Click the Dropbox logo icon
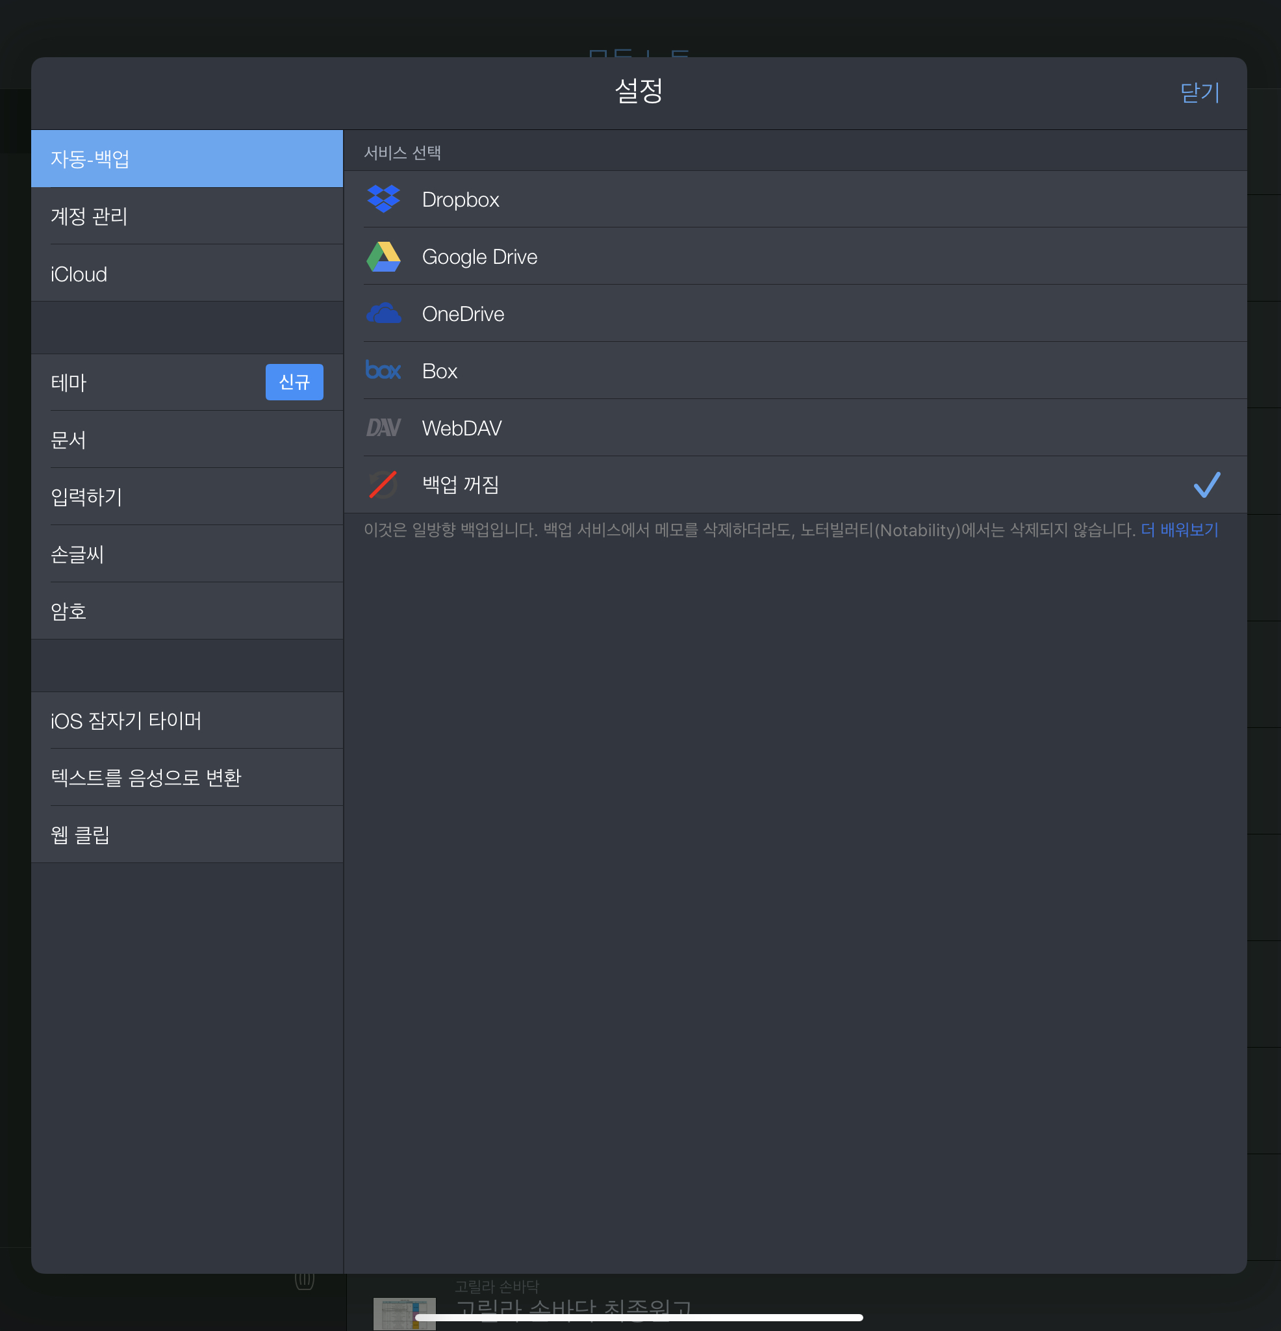The height and width of the screenshot is (1331, 1281). 383,199
